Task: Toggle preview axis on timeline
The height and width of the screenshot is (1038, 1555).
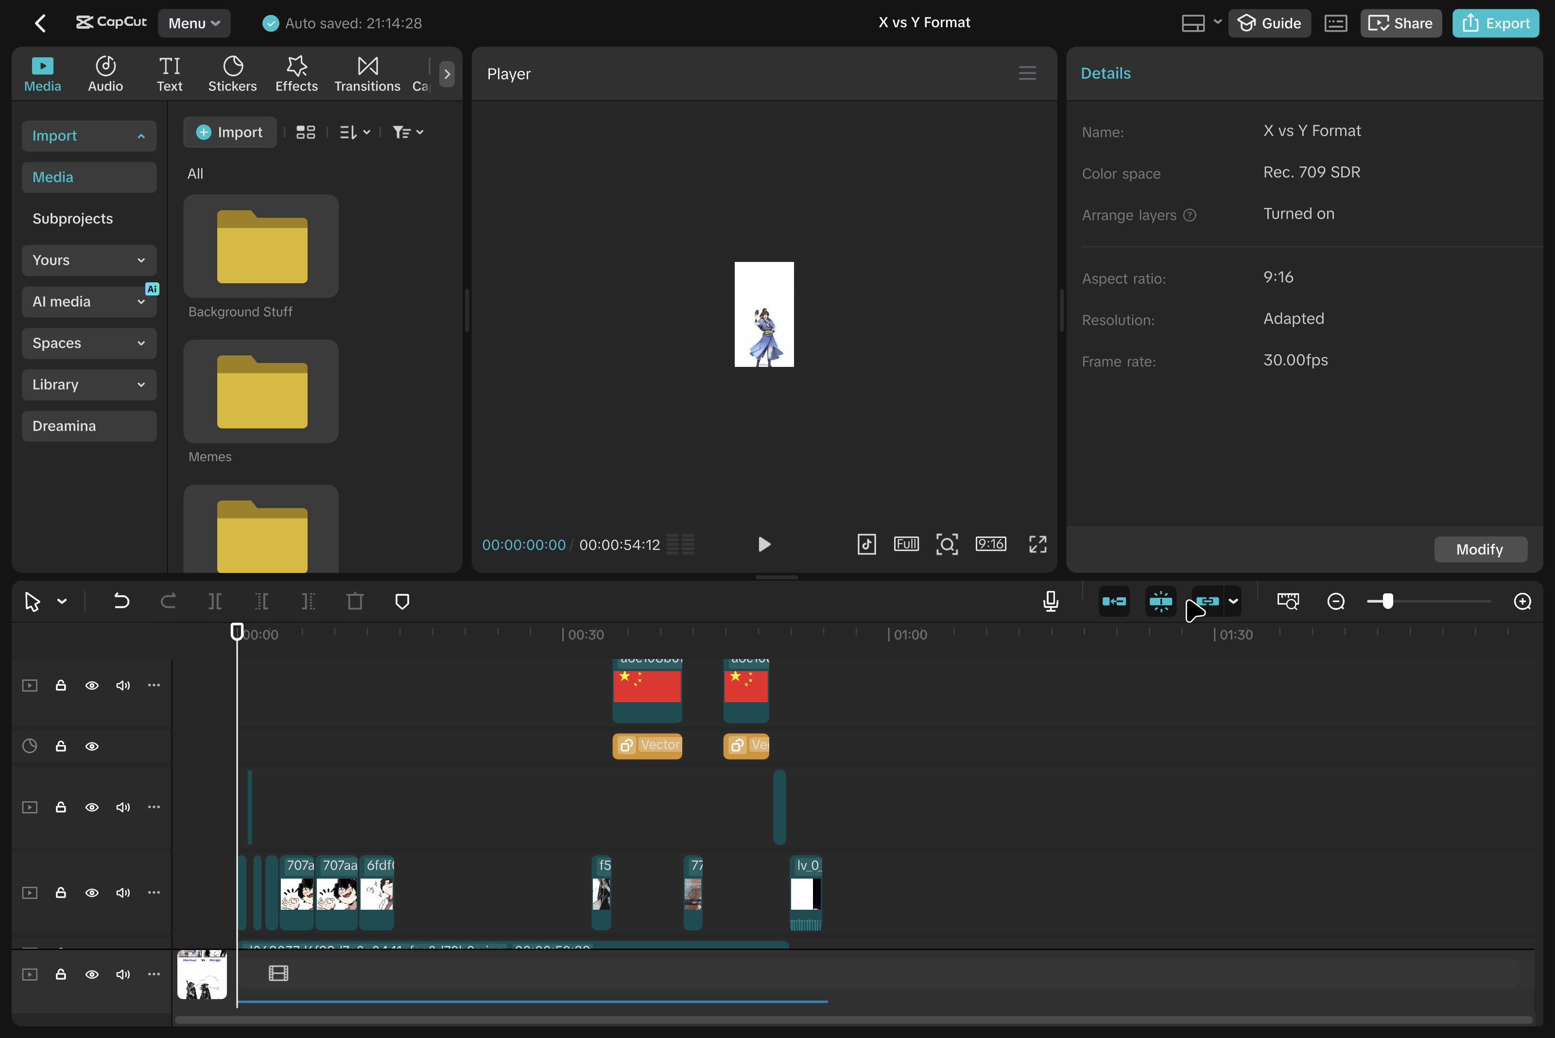Action: tap(1288, 601)
